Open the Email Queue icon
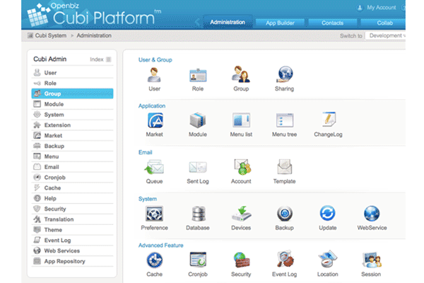 coord(154,167)
